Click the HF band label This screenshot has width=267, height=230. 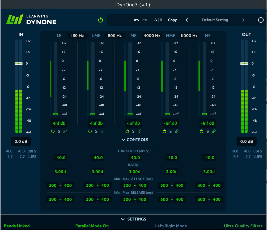pyautogui.click(x=208, y=36)
